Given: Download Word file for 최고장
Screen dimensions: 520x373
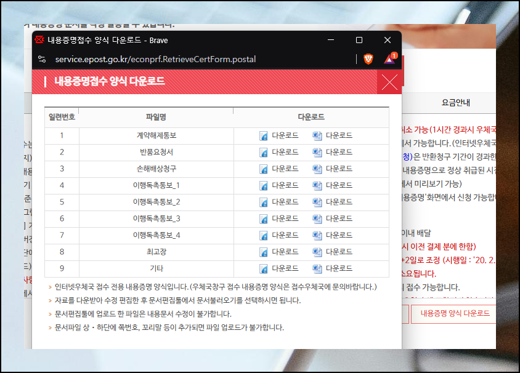Looking at the screenshot, I should [x=332, y=252].
